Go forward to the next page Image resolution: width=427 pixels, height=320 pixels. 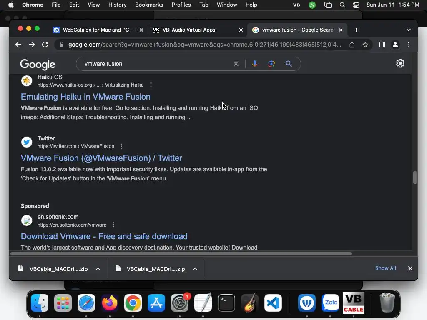click(32, 45)
